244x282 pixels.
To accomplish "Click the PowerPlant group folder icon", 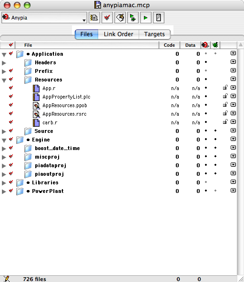I will (20, 191).
